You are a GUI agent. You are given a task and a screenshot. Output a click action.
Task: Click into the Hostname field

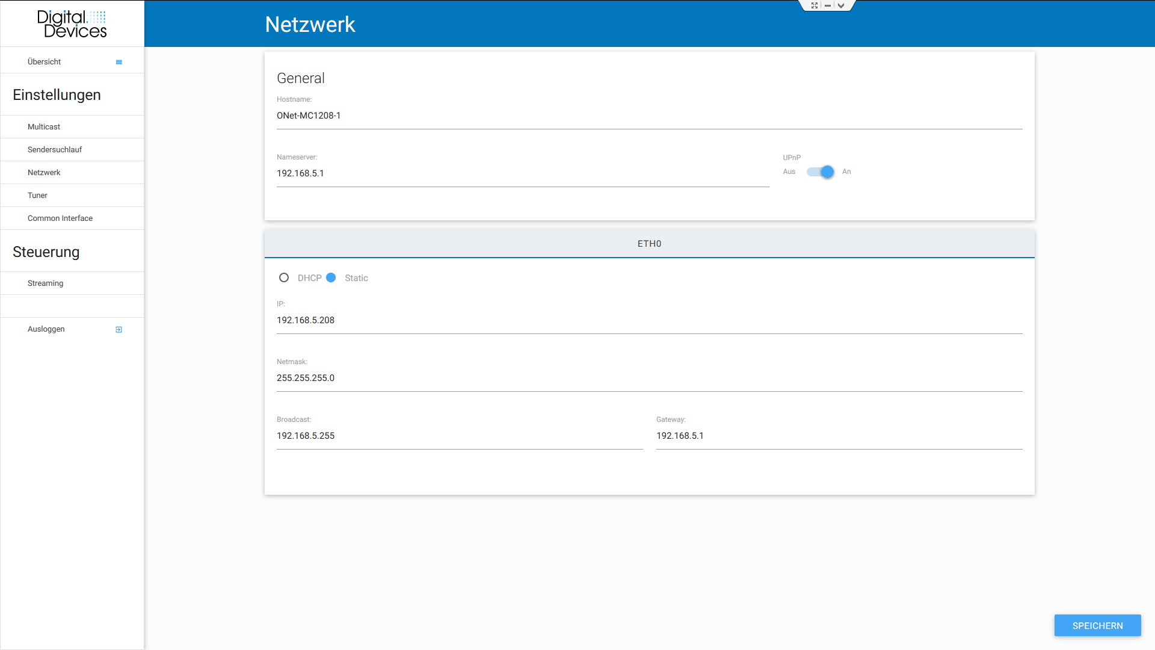[x=649, y=116]
